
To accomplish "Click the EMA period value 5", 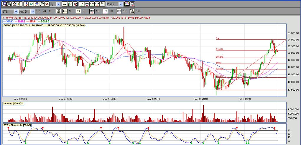I will (x=83, y=11).
